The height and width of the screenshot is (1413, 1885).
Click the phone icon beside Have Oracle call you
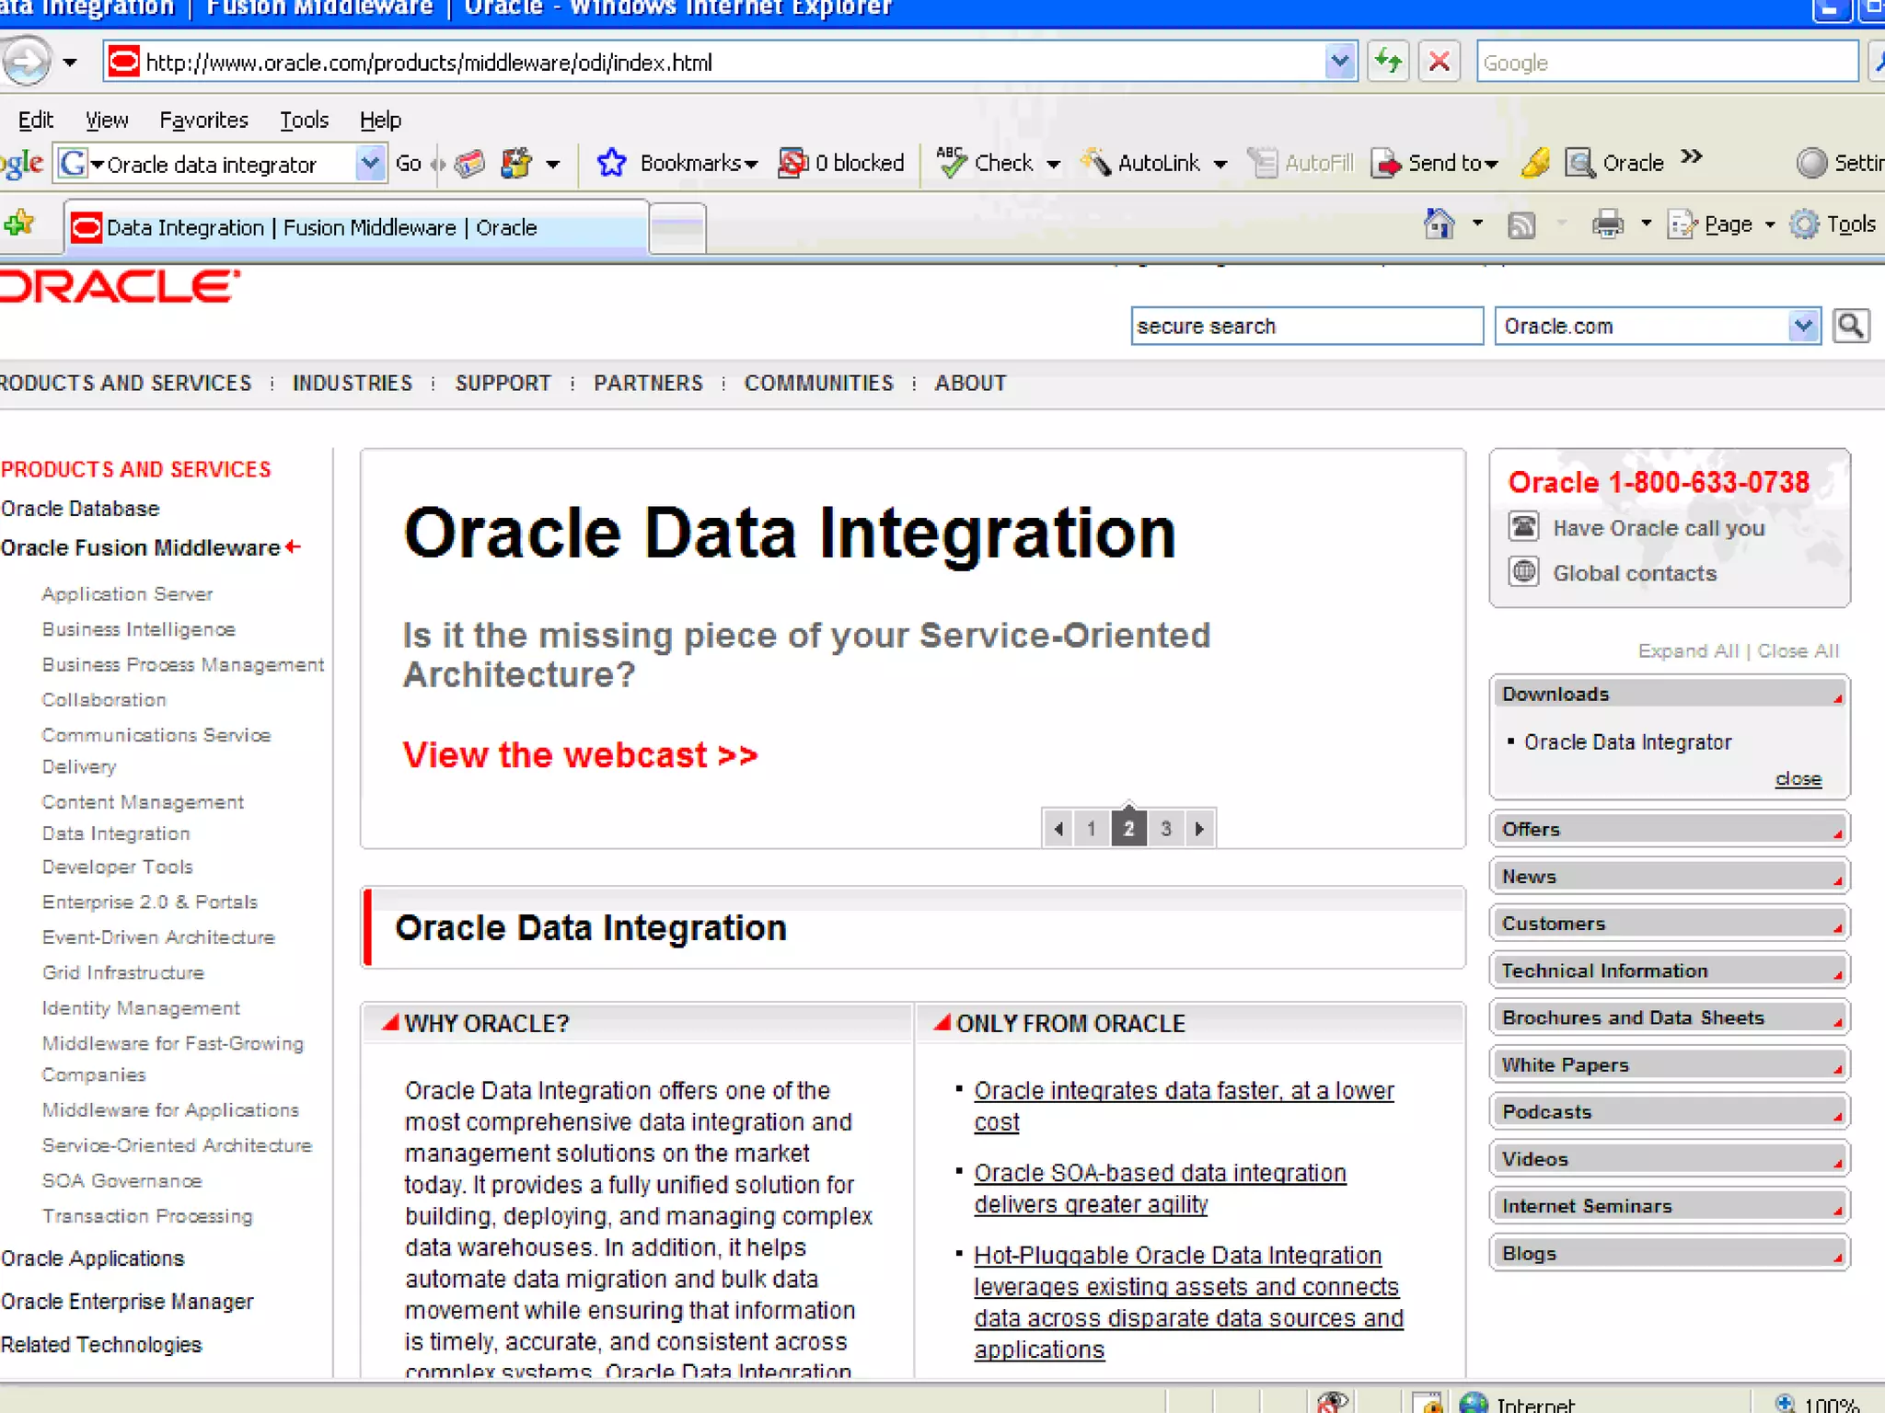coord(1524,527)
